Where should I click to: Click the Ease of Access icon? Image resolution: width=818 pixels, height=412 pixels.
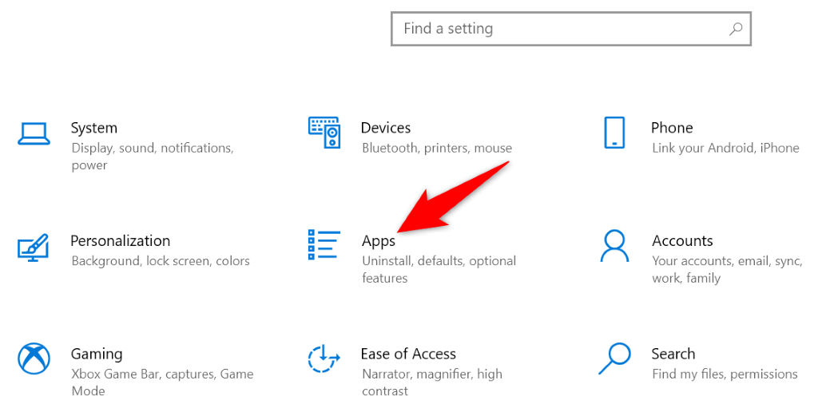(324, 359)
